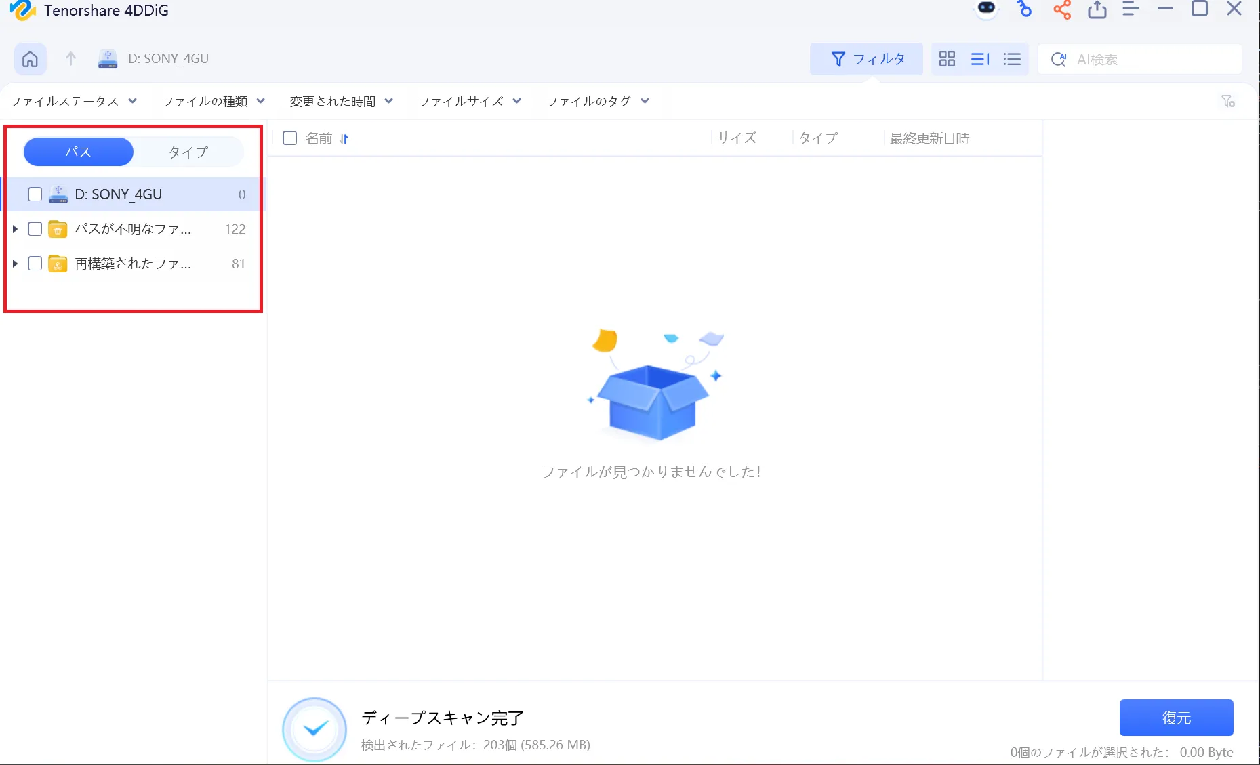This screenshot has width=1260, height=765.
Task: Switch to grid thumbnail view icon
Action: click(x=947, y=59)
